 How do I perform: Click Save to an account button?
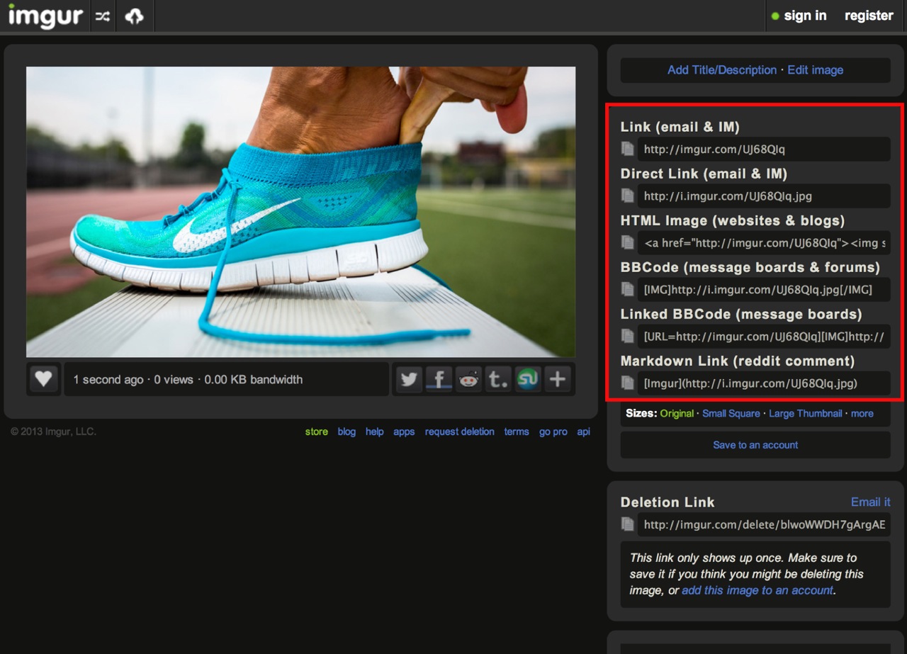755,445
